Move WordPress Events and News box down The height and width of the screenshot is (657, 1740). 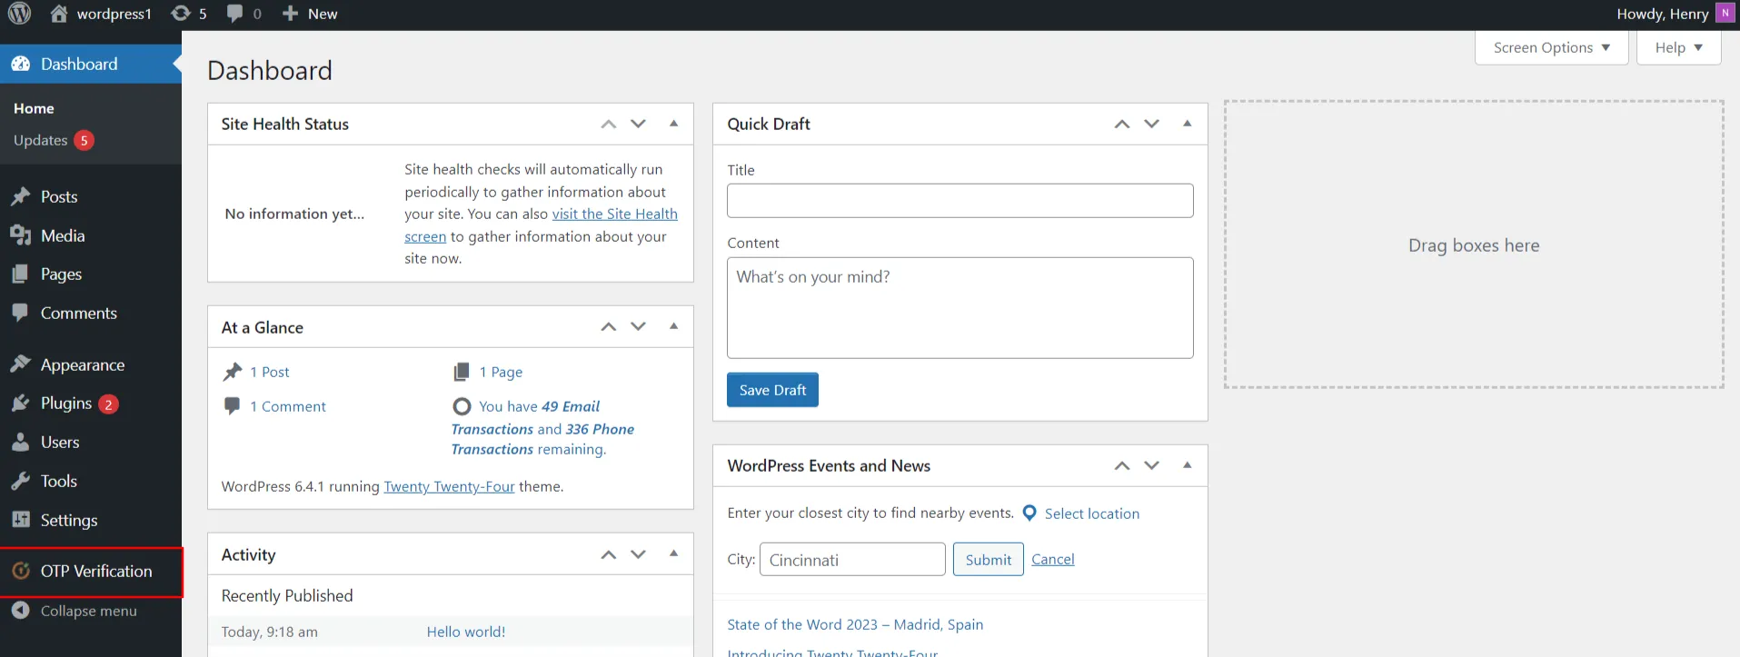click(x=1151, y=465)
